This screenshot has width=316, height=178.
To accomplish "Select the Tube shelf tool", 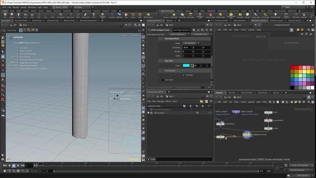I will (19, 15).
